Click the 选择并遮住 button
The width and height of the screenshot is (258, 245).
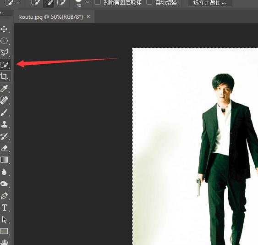(x=209, y=3)
